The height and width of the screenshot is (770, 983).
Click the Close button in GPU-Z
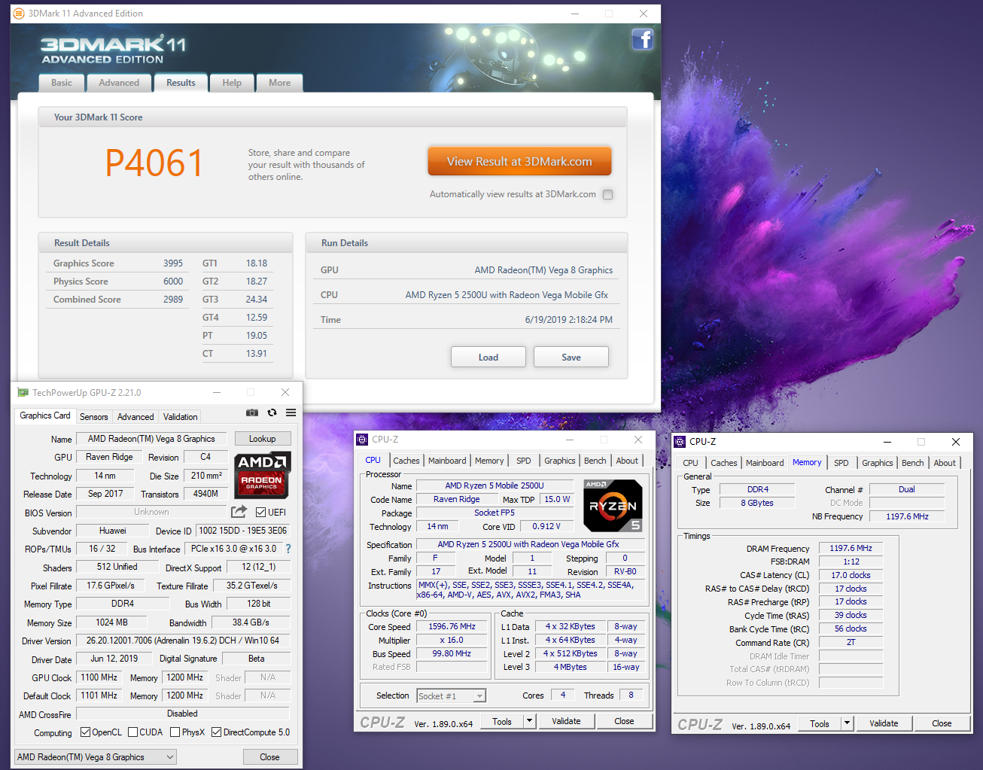point(269,757)
